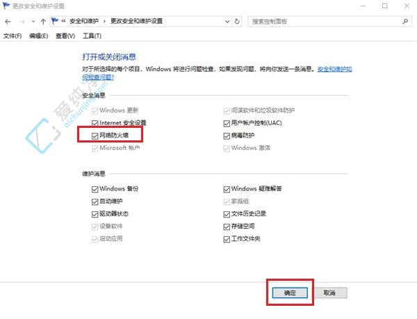
Task: Click 更改安全和维护设置 breadcrumb
Action: (x=136, y=21)
